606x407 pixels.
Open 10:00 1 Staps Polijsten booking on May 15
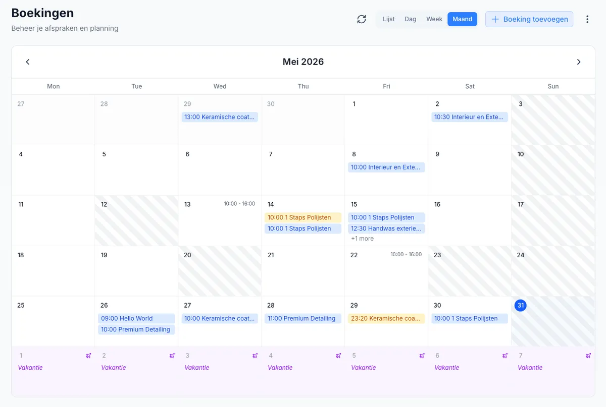click(x=386, y=218)
